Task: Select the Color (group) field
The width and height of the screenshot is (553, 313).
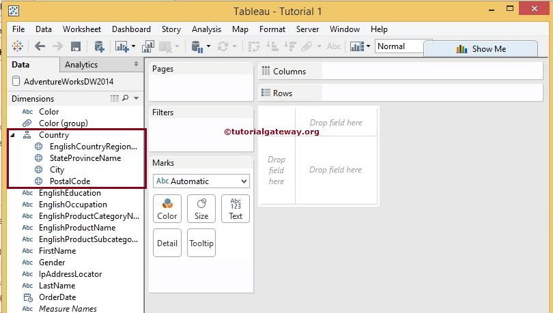Action: [63, 123]
